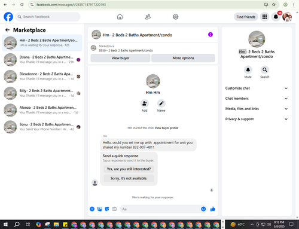Viewport: 299px width, 229px height.
Task: Open Alonzo conversation
Action: pos(42,110)
